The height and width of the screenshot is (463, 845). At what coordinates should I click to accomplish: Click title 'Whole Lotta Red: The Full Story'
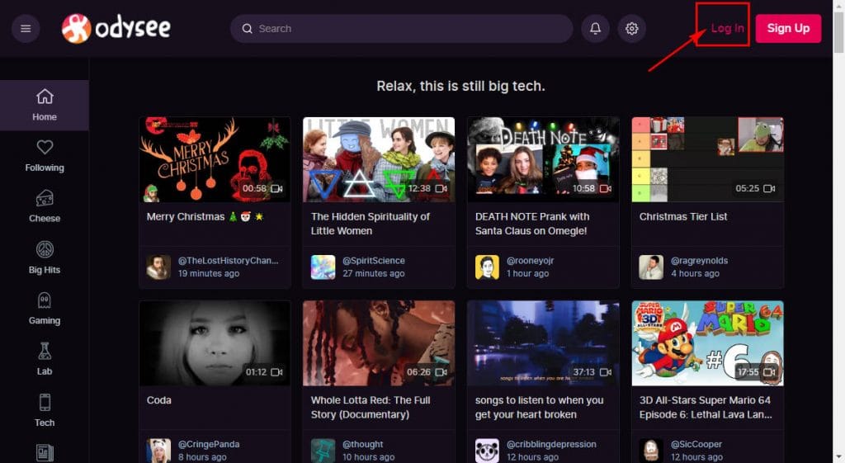[371, 408]
